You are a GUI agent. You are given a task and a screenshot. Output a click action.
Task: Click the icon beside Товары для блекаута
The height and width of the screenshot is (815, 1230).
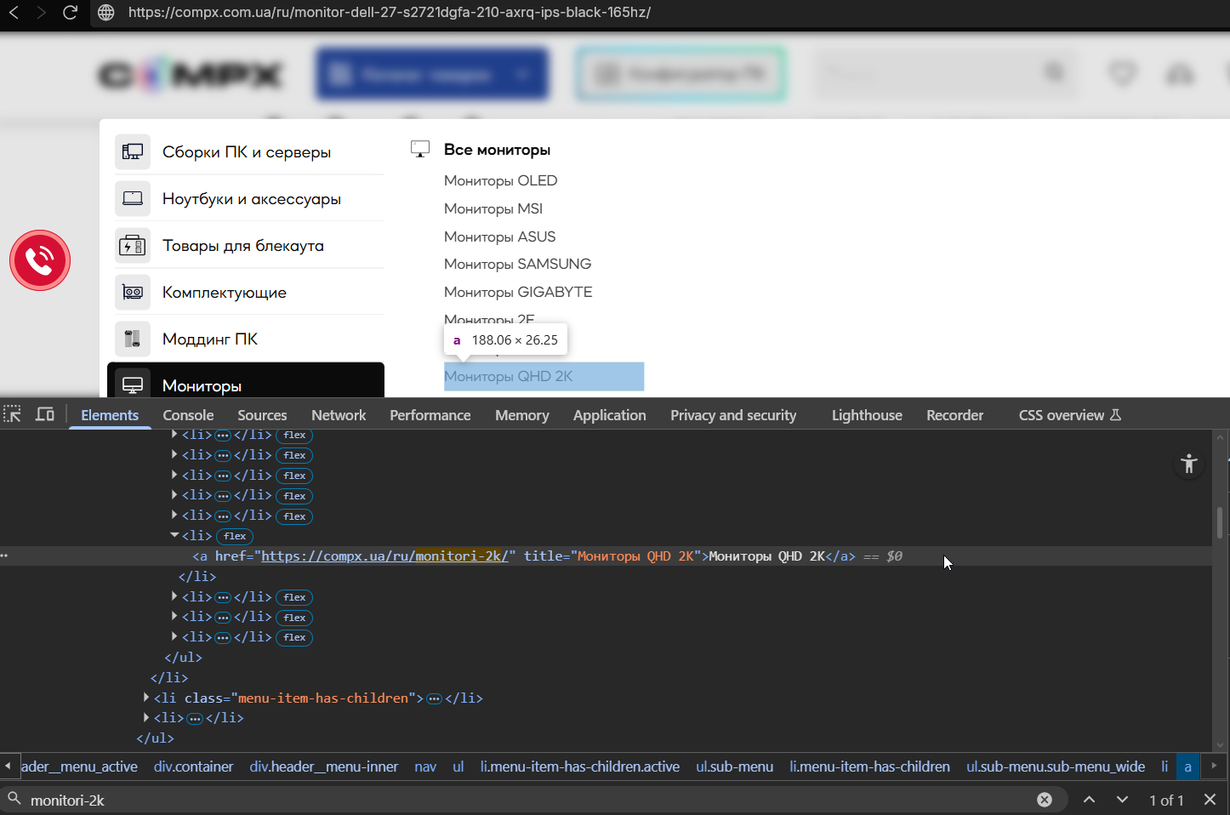coord(133,246)
